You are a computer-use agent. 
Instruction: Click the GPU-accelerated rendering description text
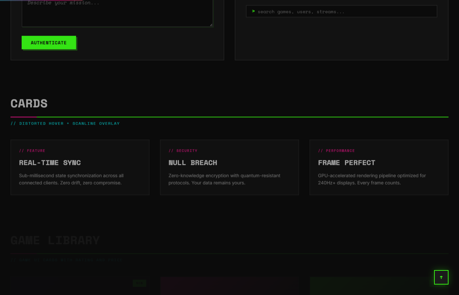tap(372, 179)
